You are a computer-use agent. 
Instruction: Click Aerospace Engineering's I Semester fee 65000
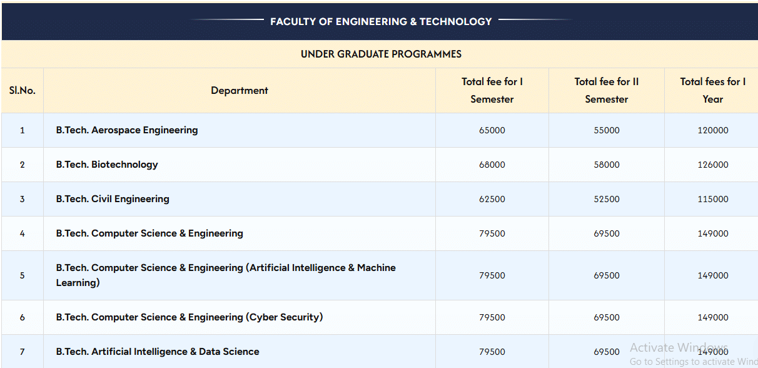point(492,130)
